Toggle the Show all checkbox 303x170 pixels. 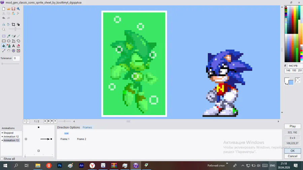point(2,159)
